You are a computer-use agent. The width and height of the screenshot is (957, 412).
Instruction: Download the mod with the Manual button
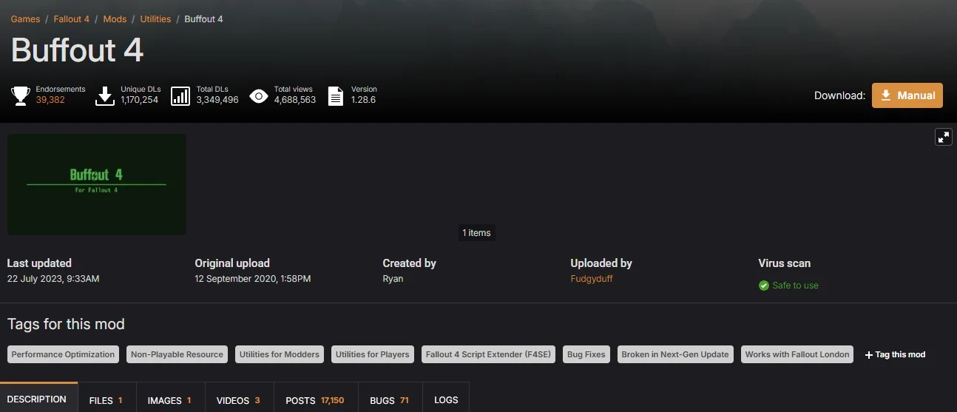pos(907,95)
